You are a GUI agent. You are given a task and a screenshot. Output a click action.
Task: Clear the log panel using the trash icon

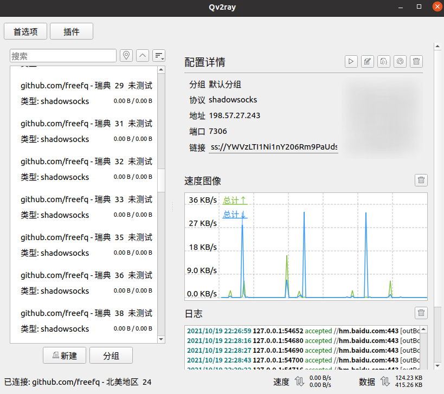pos(421,313)
